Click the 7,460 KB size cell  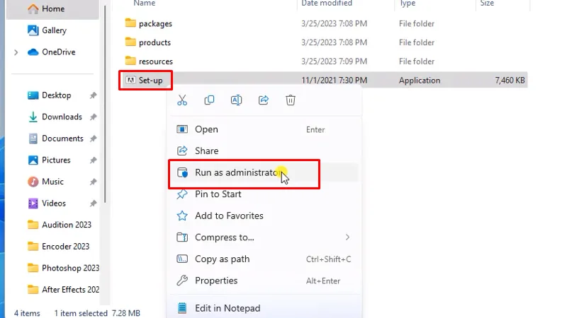510,81
